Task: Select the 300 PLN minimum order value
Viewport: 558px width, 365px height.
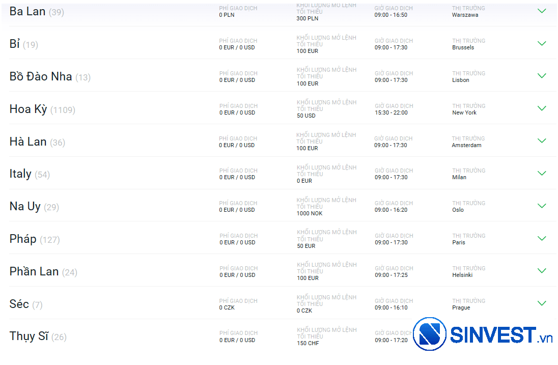Action: click(x=308, y=18)
